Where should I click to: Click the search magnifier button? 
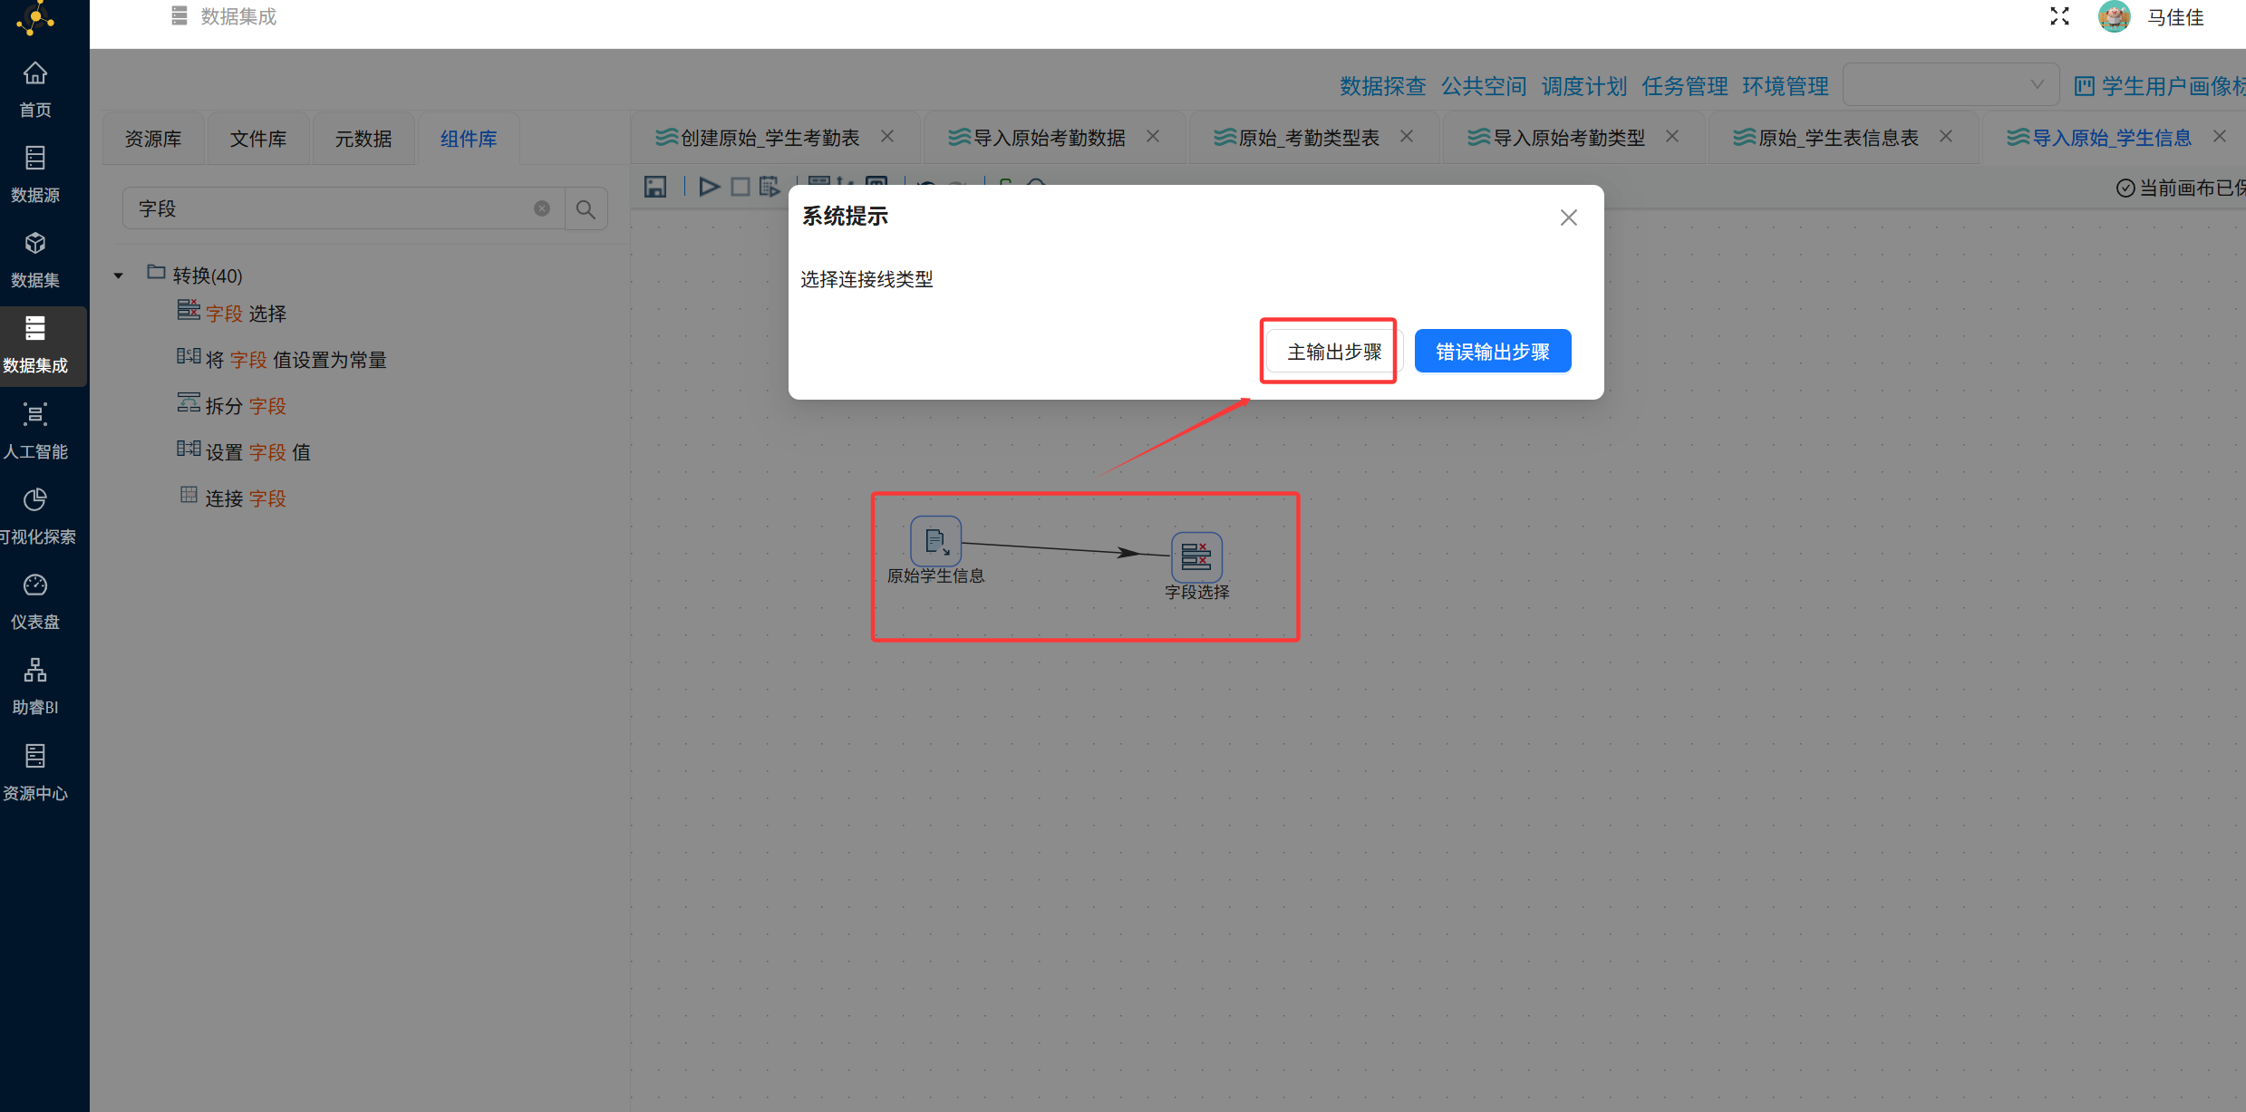coord(586,208)
